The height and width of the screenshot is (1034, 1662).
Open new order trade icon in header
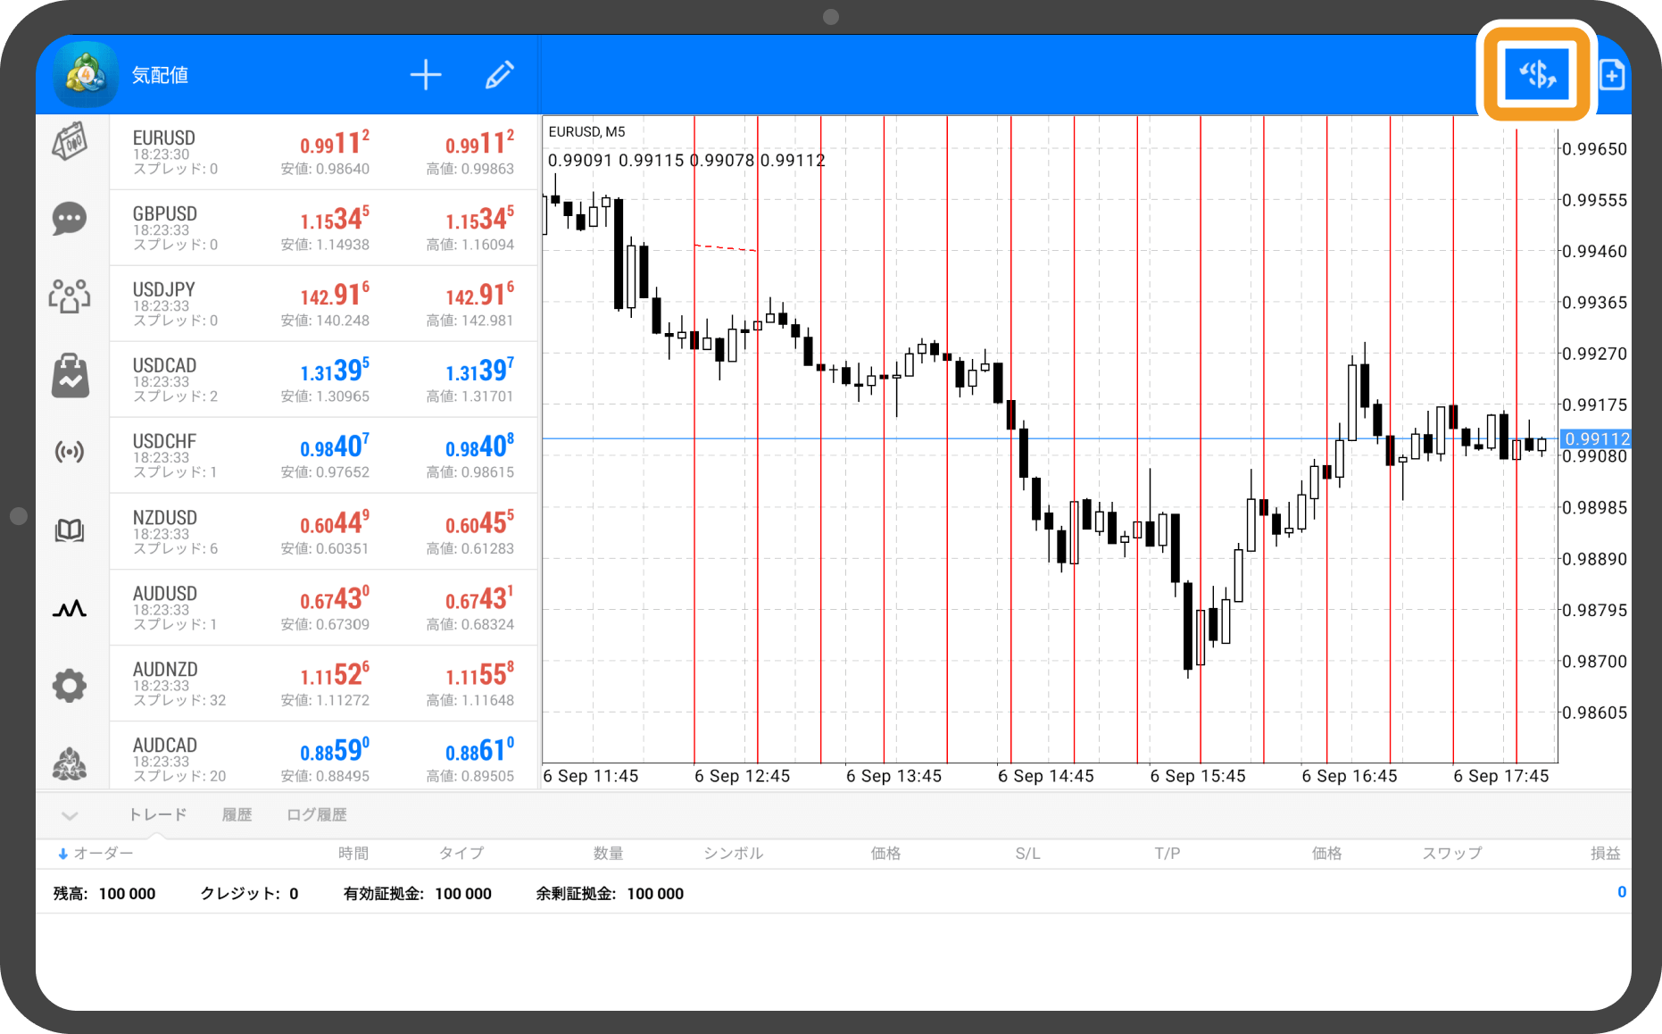(x=1537, y=73)
